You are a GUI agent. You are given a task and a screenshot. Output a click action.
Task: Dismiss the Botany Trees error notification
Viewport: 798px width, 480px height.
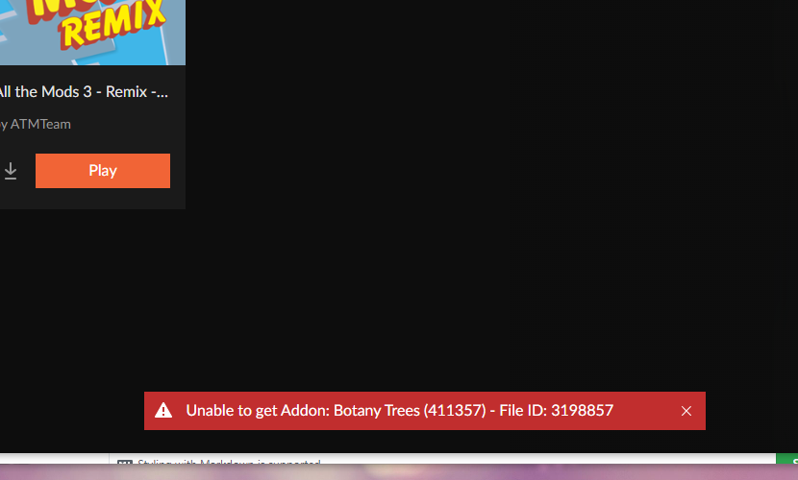(686, 411)
